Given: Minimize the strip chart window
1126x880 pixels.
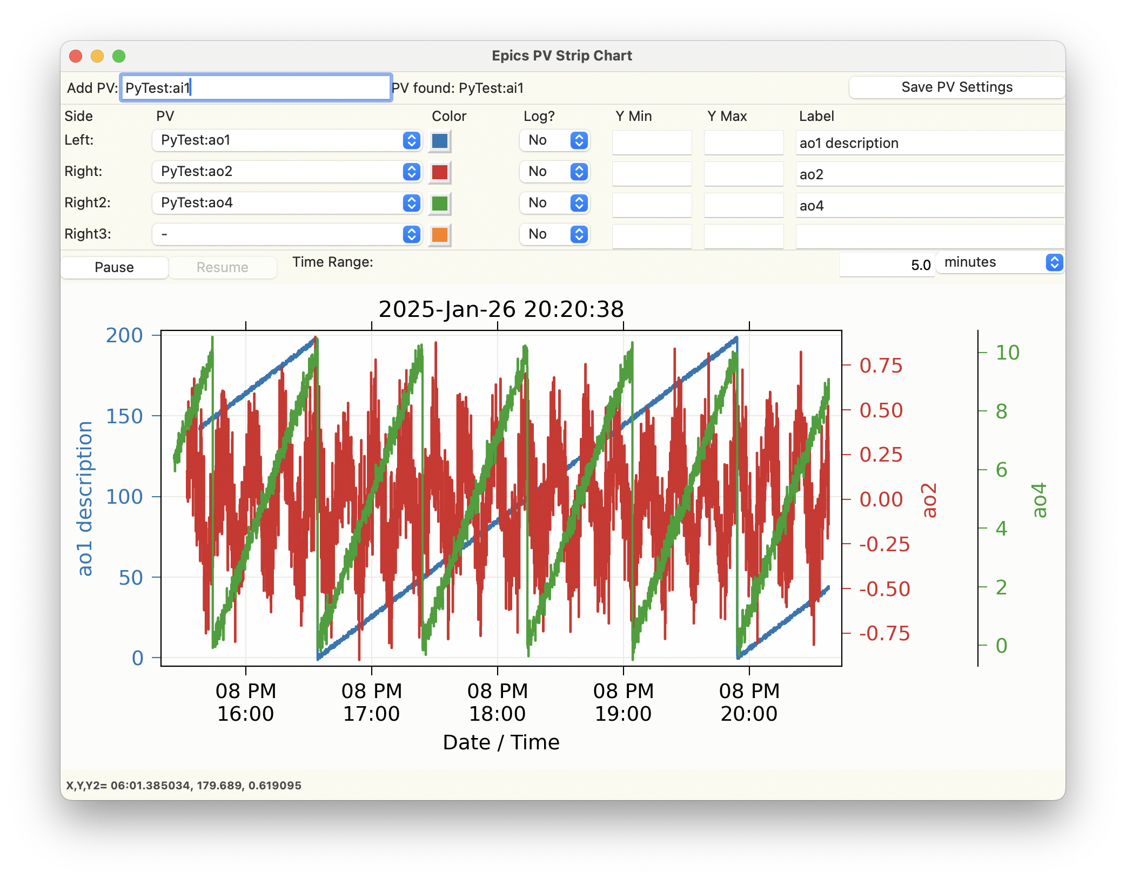Looking at the screenshot, I should point(97,56).
